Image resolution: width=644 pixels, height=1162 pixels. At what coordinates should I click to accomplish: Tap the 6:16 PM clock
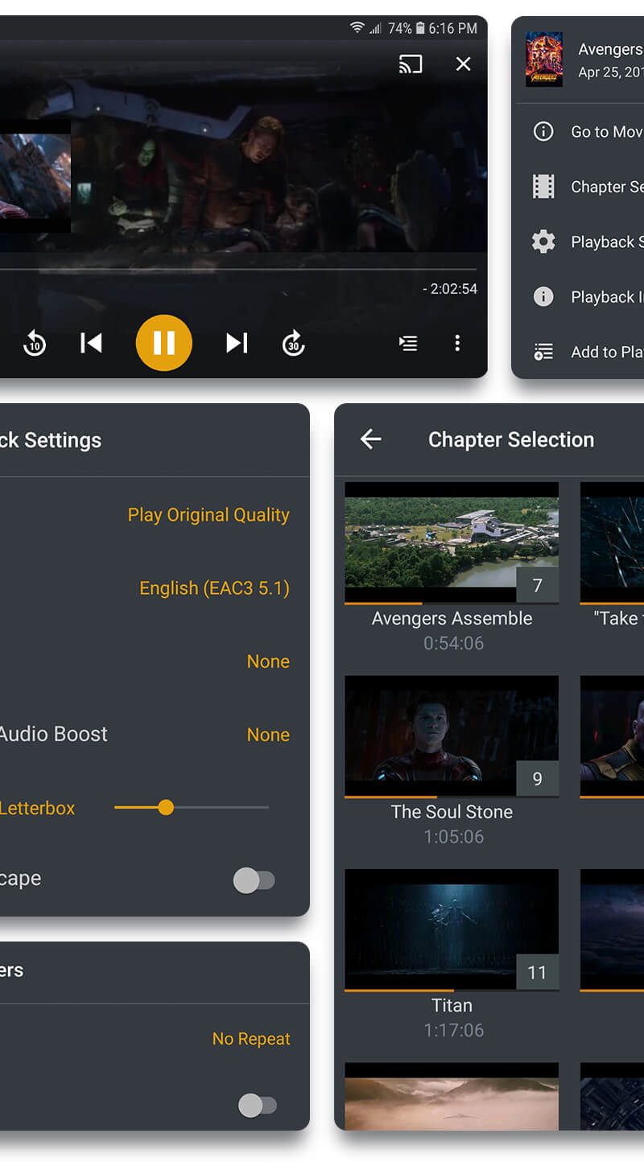452,28
